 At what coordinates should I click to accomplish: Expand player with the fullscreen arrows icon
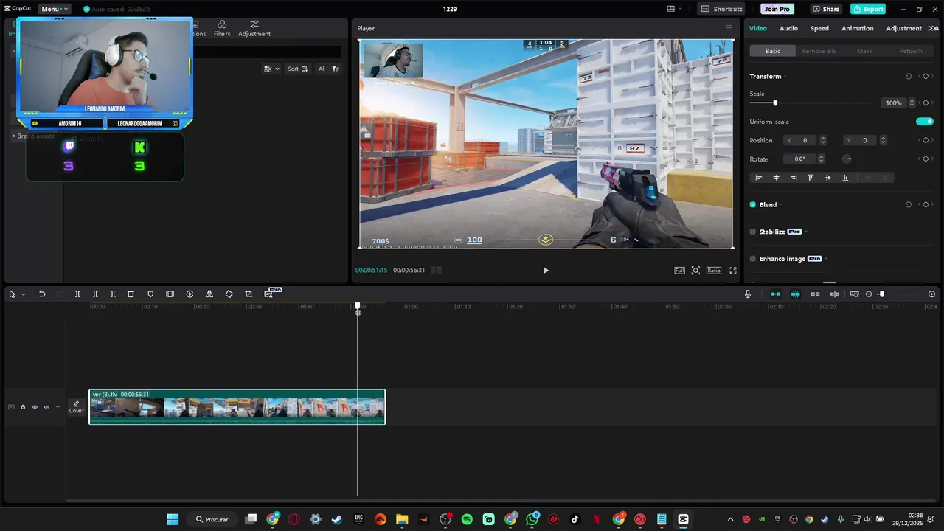[733, 271]
